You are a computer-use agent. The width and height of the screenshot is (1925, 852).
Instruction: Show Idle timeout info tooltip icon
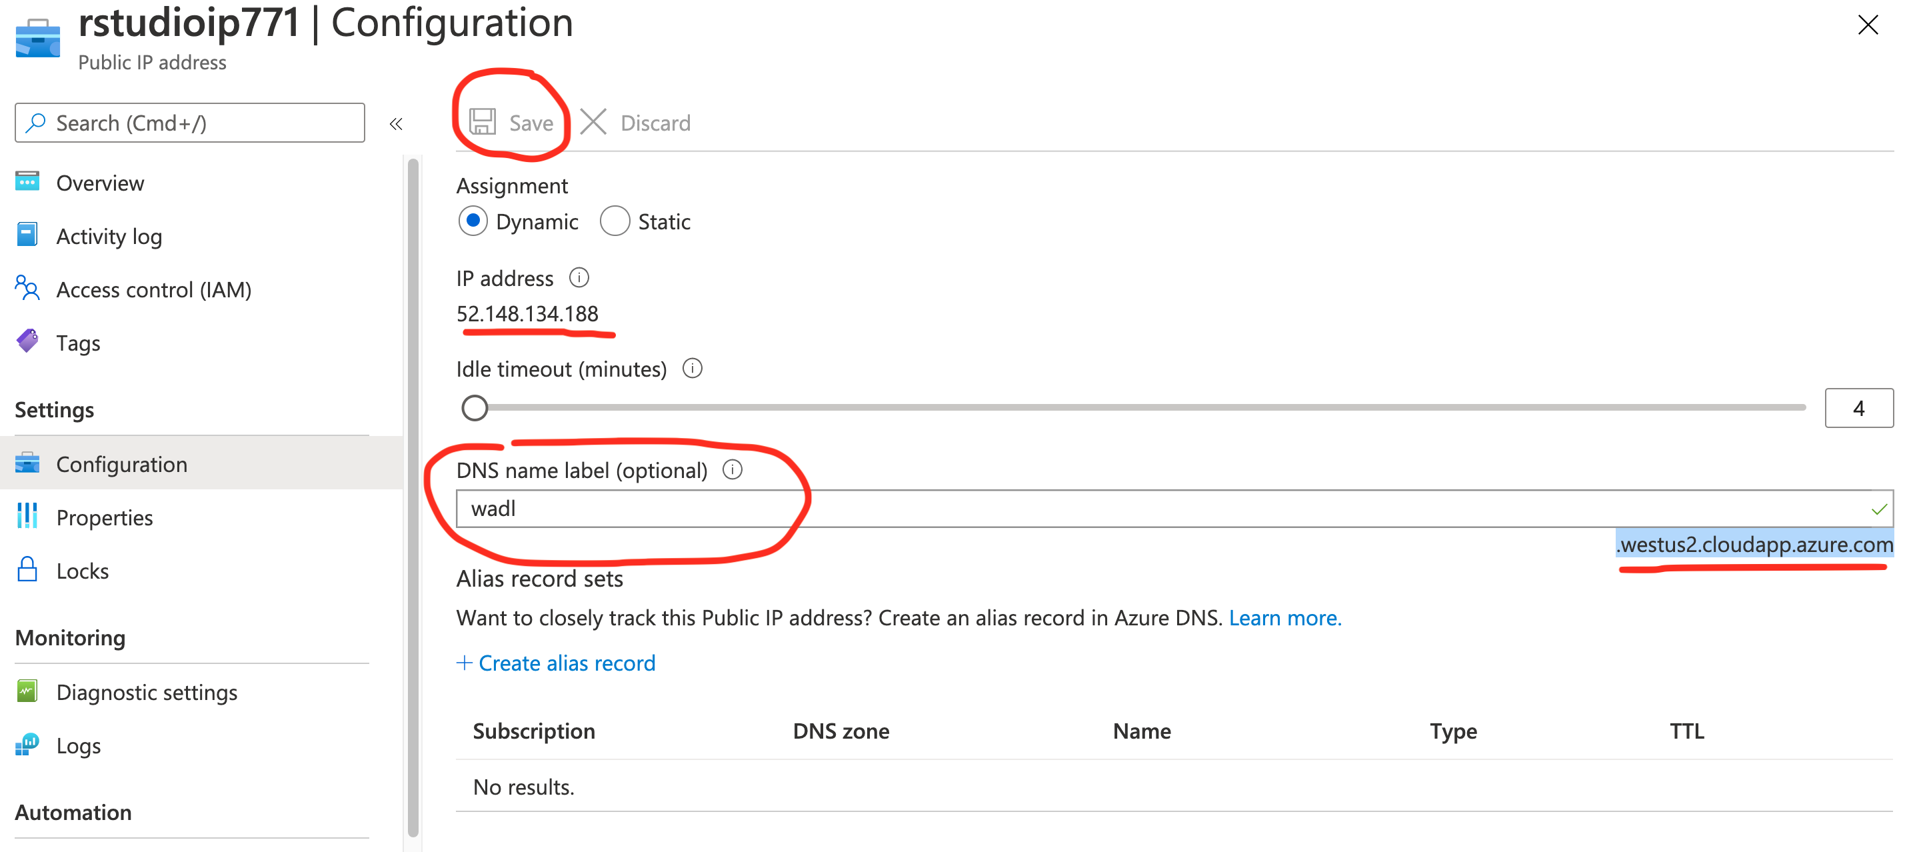(693, 369)
